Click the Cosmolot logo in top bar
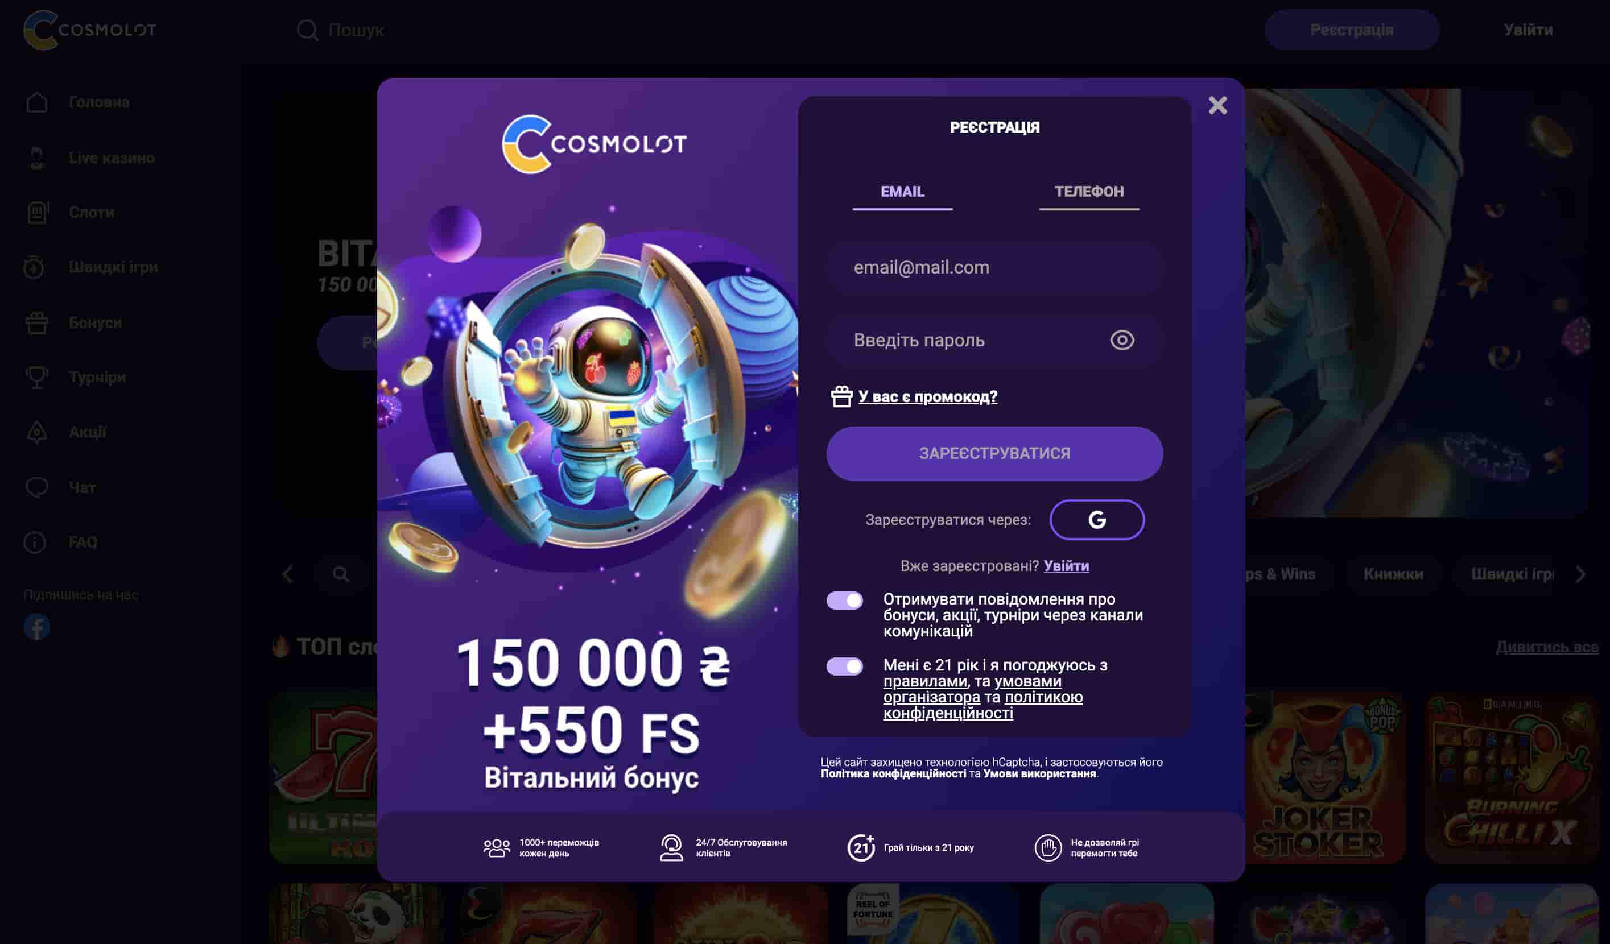 tap(89, 30)
